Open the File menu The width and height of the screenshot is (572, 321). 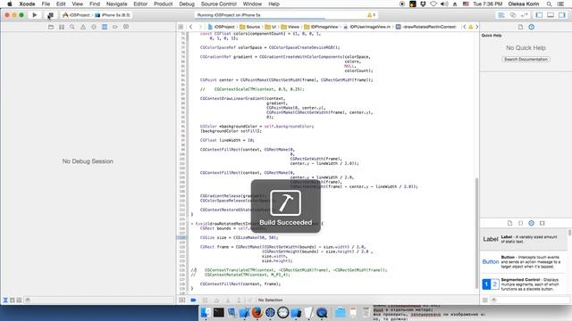[x=46, y=4]
